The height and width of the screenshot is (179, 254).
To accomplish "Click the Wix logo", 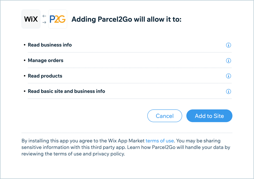I will click(31, 19).
